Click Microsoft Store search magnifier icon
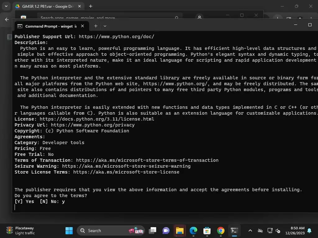 pos(177,18)
